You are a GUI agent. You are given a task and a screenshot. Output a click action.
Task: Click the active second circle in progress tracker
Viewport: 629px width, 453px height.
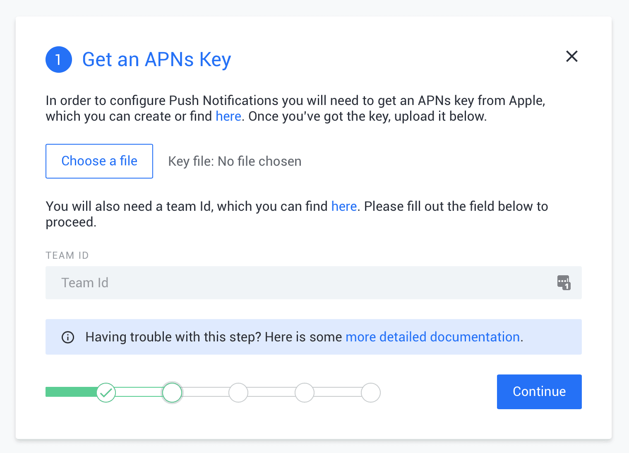pos(172,392)
